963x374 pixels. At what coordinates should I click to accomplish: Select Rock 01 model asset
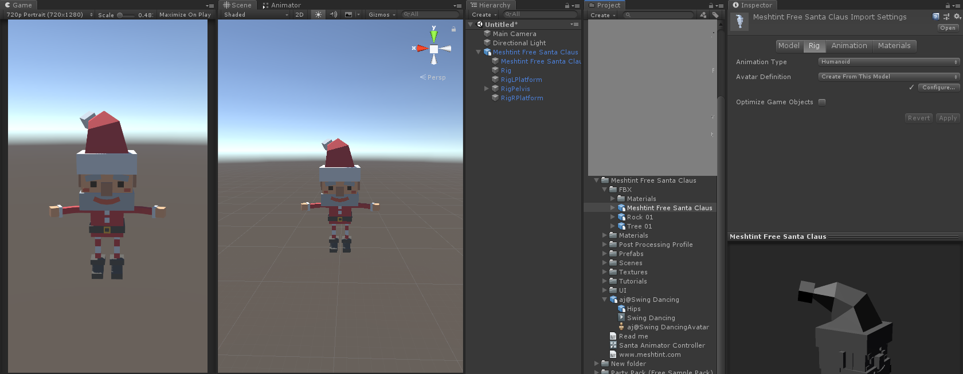point(640,217)
